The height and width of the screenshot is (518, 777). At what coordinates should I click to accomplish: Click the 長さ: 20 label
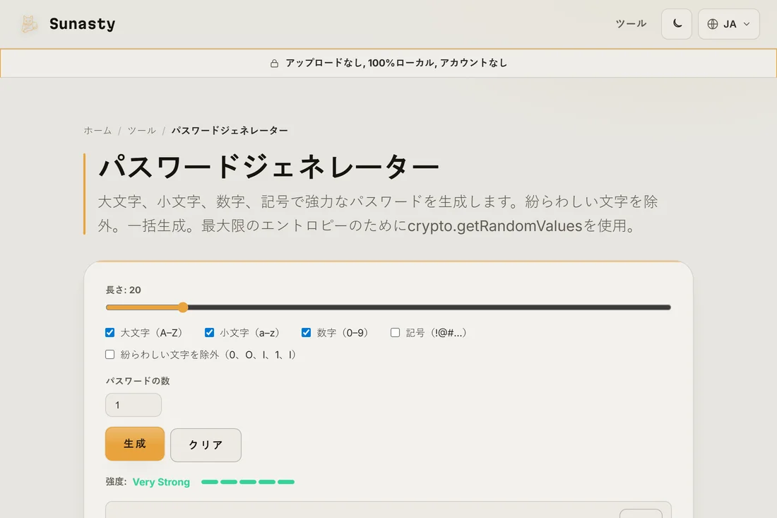[x=124, y=290]
